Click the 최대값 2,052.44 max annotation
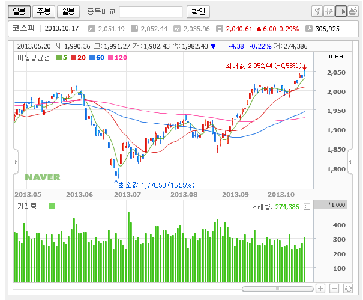 pyautogui.click(x=263, y=66)
